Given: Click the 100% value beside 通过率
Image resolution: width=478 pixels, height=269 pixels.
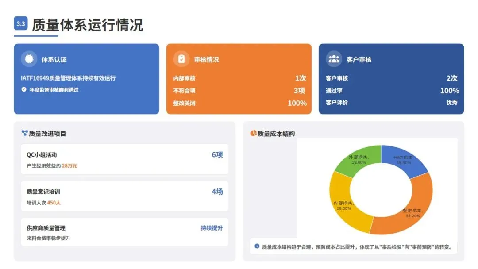Looking at the screenshot, I should click(x=450, y=91).
